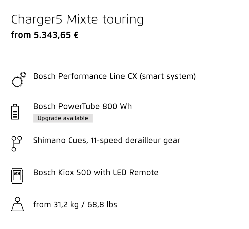Select the Shimano Cues derailleur gear text

tap(107, 140)
